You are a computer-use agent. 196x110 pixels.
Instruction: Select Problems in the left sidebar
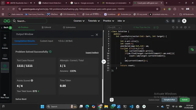tap(5, 67)
